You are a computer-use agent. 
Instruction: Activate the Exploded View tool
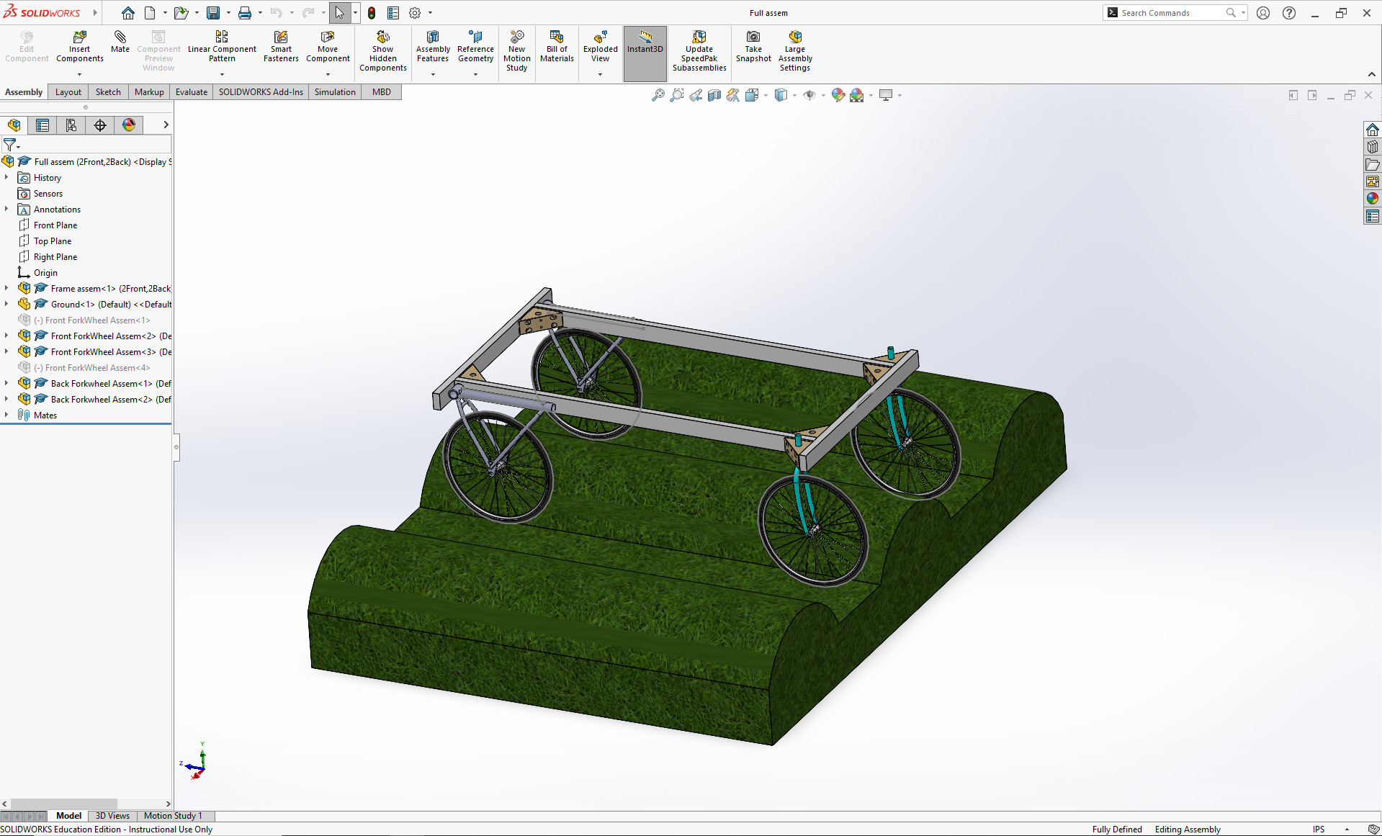(600, 45)
